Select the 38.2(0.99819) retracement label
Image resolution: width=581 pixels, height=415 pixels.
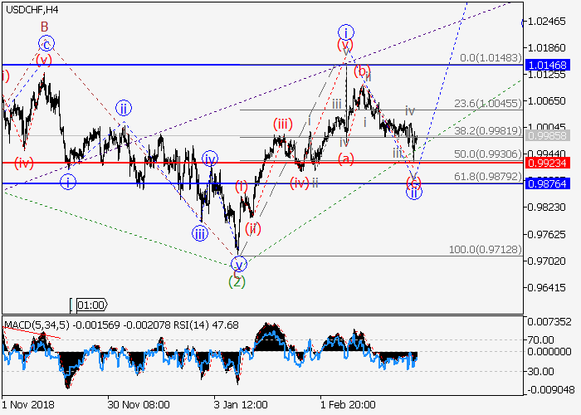pyautogui.click(x=487, y=130)
